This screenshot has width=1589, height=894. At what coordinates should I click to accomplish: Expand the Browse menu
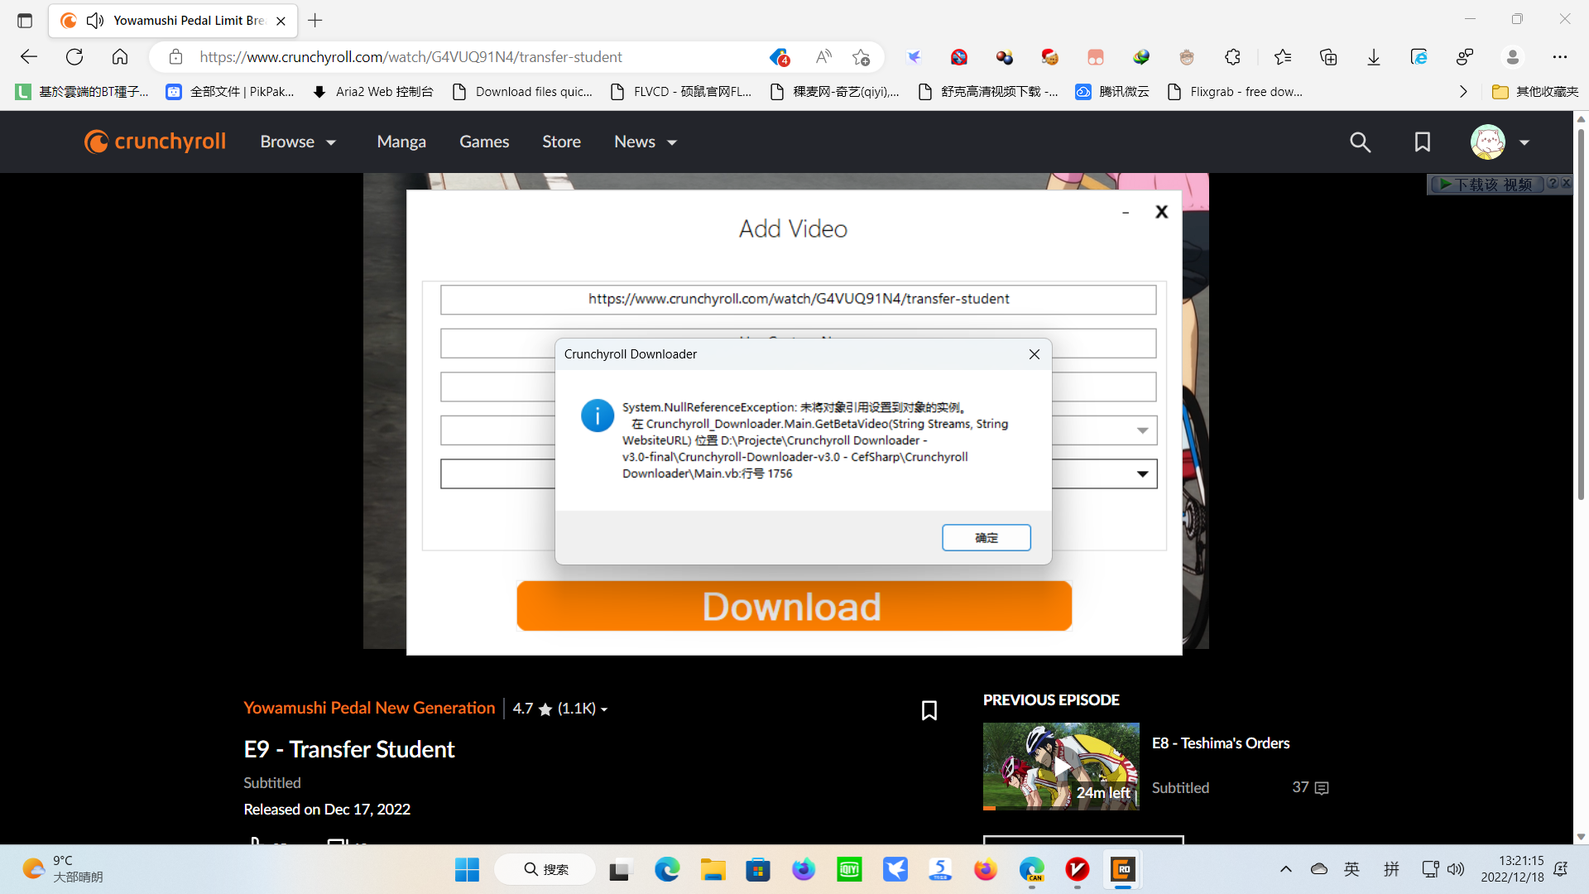(x=297, y=142)
